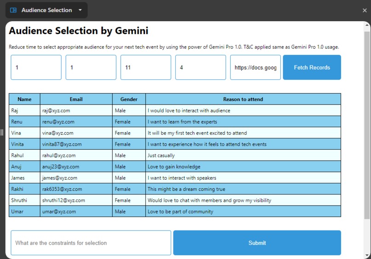
Task: Click the 'Love to gain knowledge' cell
Action: click(x=243, y=166)
